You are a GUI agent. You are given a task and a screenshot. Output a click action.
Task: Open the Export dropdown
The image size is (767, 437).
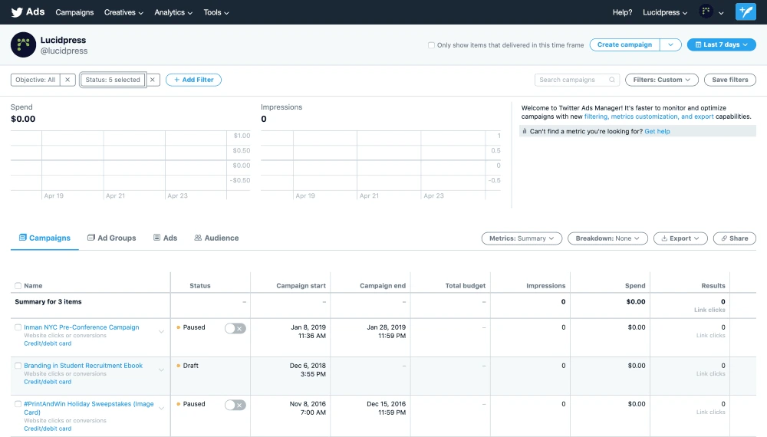point(680,238)
